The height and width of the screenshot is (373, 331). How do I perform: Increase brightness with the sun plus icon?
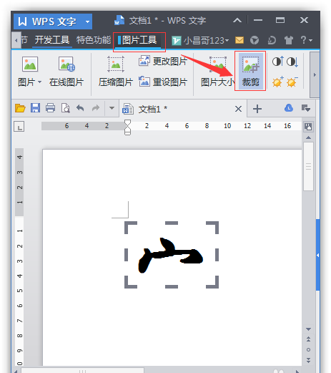278,82
